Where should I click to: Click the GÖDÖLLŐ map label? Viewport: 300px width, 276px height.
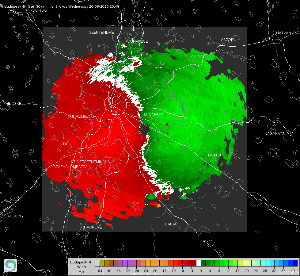click(201, 57)
